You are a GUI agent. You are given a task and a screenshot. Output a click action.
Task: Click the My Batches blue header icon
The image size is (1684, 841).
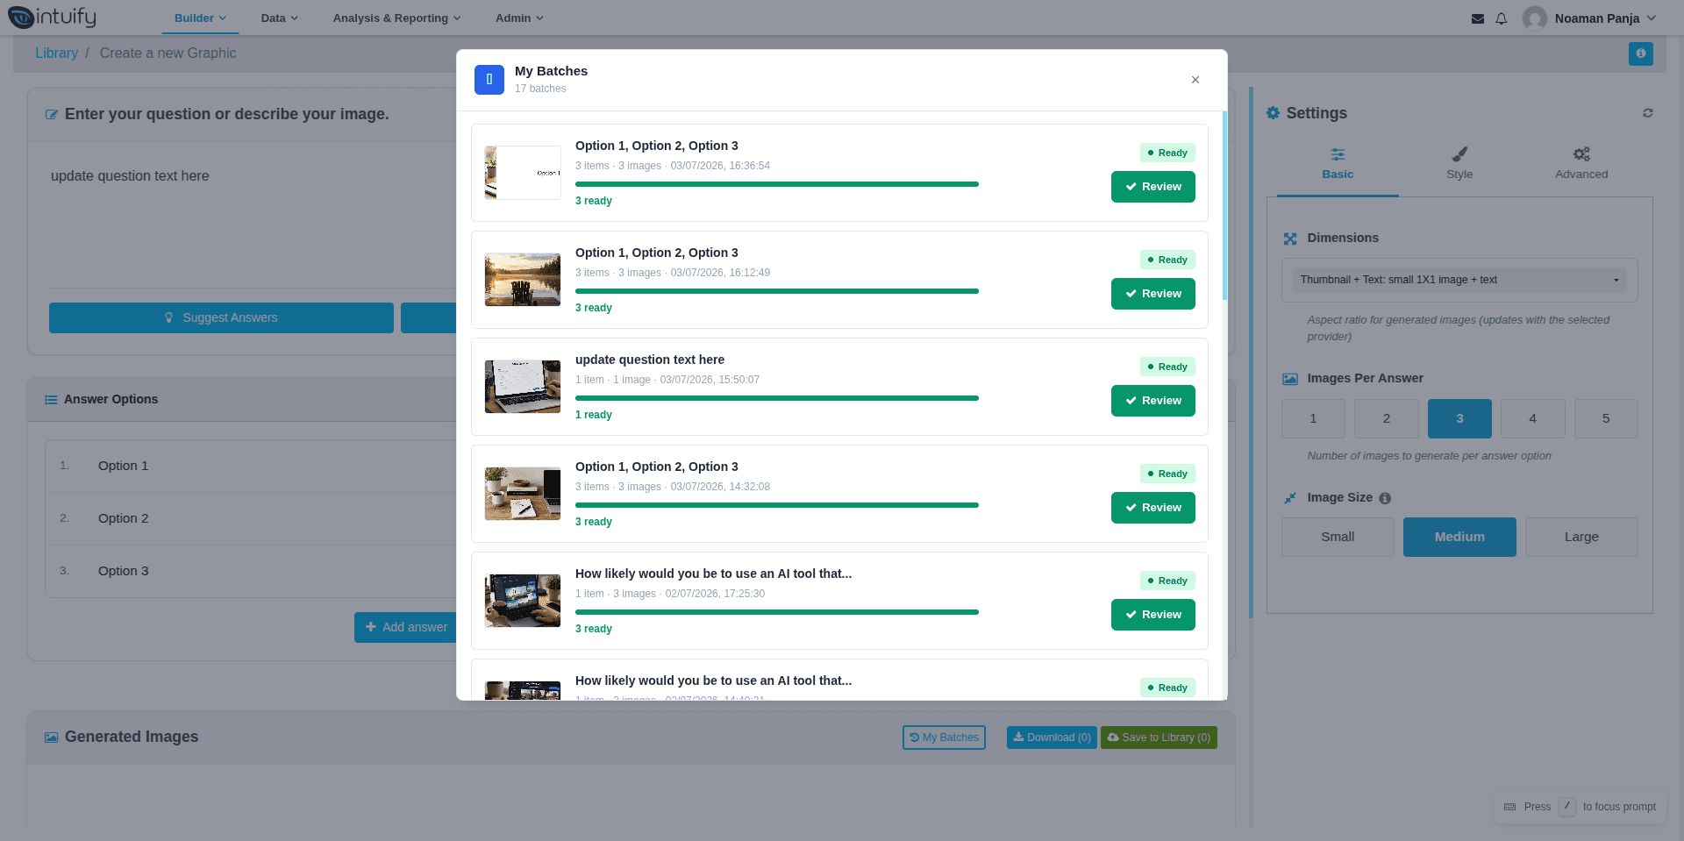(489, 79)
